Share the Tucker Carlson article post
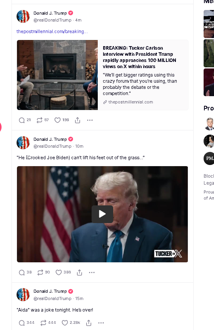214x330 pixels. [77, 120]
